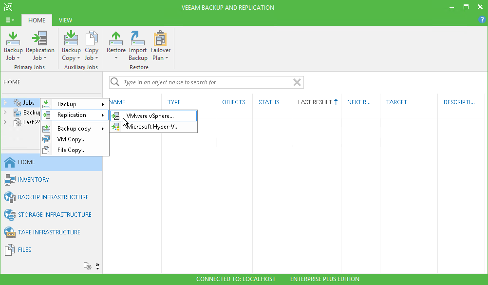Image resolution: width=488 pixels, height=285 pixels.
Task: Click ENTERPRISE PLUS EDITION status text
Action: pos(325,279)
